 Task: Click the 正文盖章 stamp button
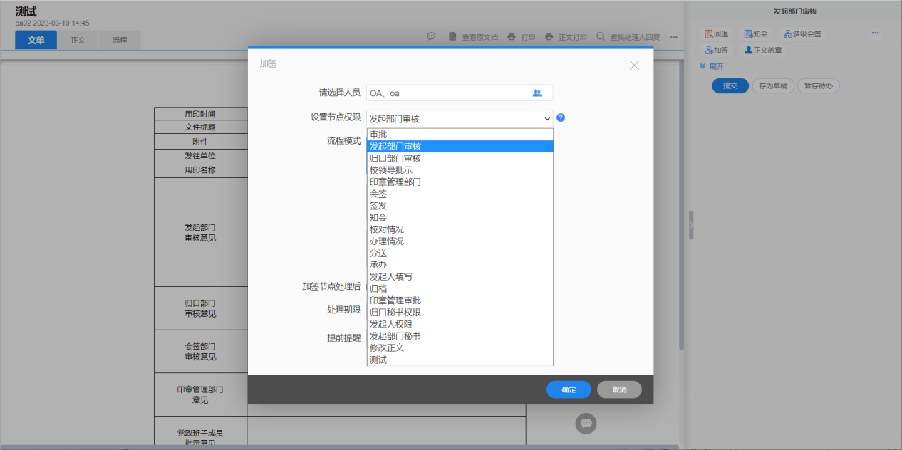pos(763,50)
